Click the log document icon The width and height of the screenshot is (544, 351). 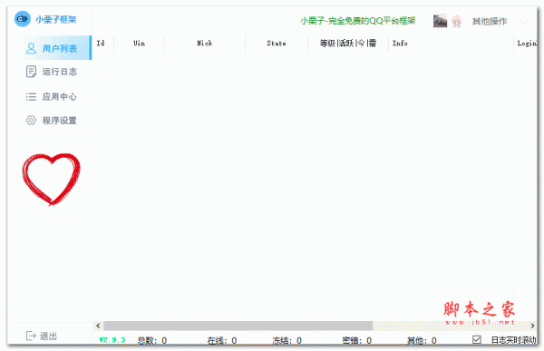(x=31, y=72)
